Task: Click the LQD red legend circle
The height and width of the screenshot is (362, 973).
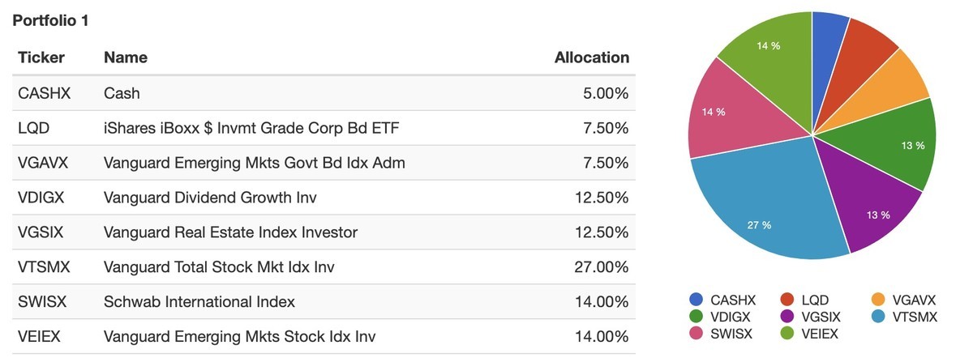Action: click(x=786, y=300)
